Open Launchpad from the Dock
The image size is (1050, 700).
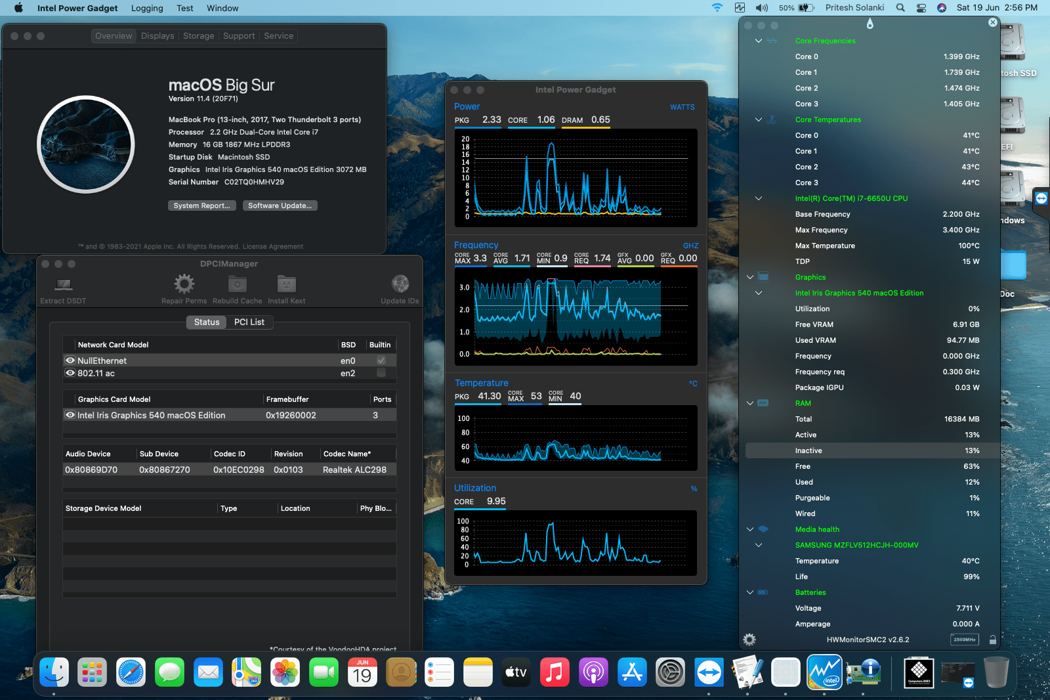(92, 672)
